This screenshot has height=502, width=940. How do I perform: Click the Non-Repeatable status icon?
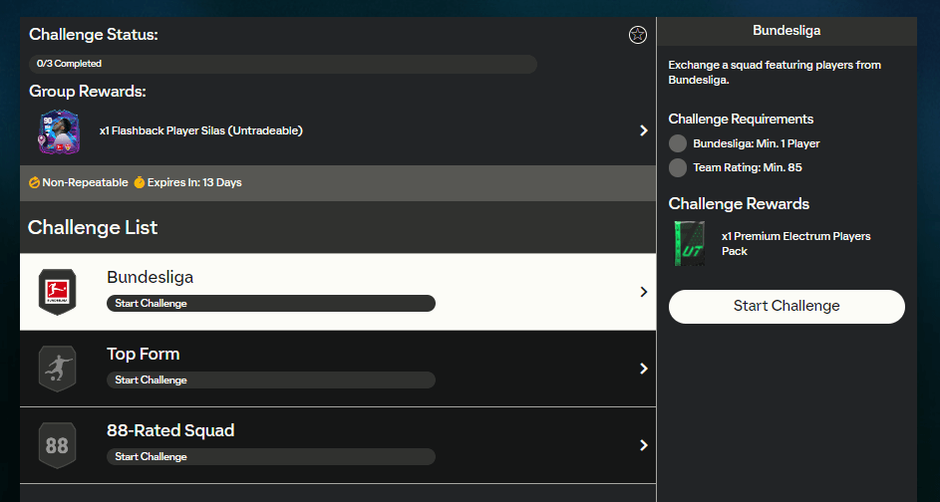click(35, 183)
